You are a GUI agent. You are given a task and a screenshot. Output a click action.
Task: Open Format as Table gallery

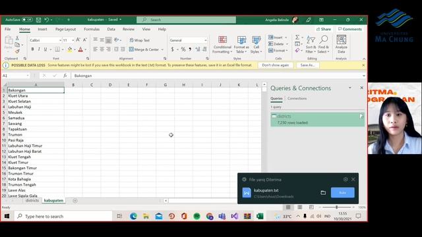click(x=241, y=45)
